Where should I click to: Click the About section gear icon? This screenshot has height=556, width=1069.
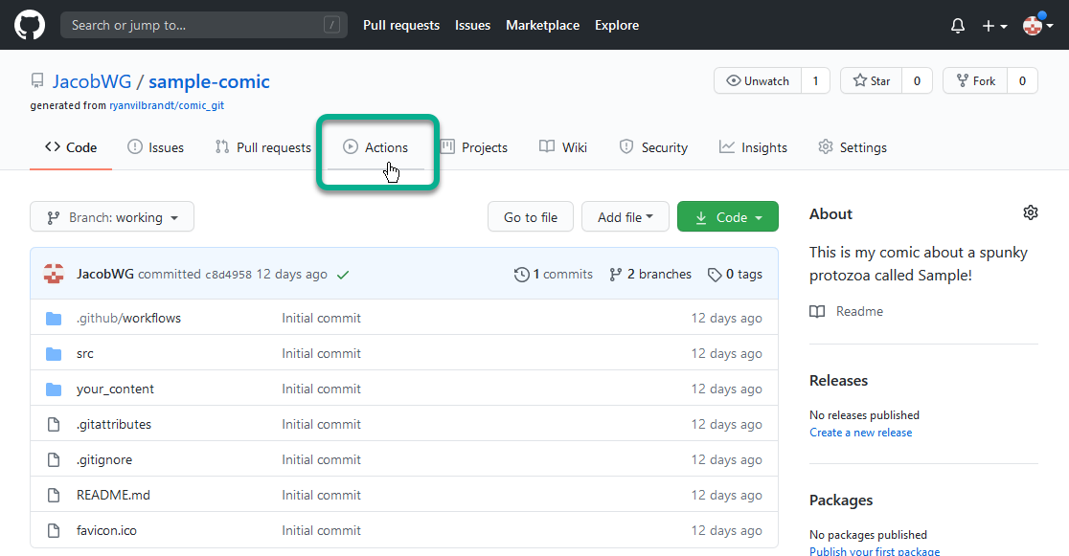point(1030,212)
